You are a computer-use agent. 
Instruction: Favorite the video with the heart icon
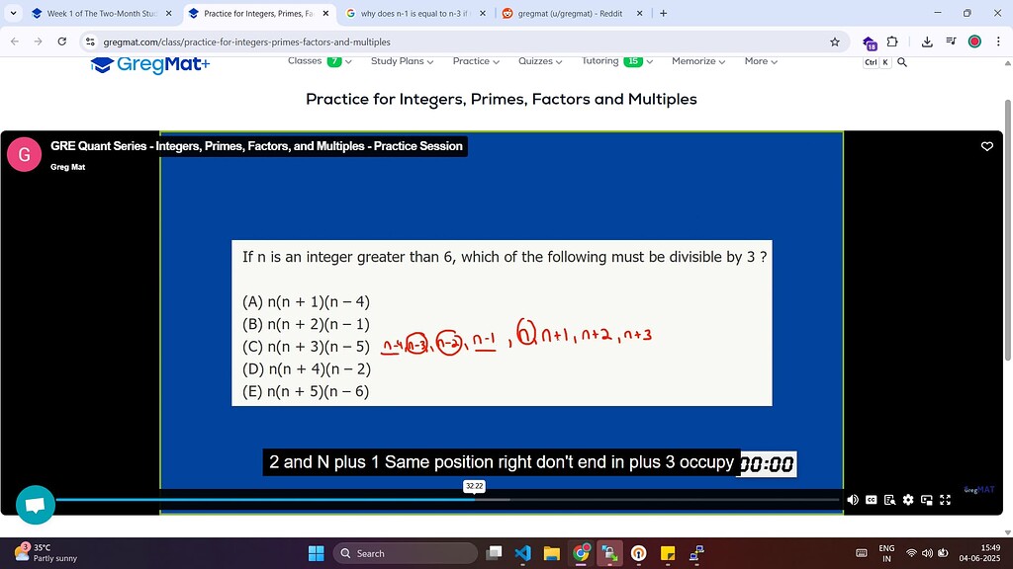click(x=986, y=145)
